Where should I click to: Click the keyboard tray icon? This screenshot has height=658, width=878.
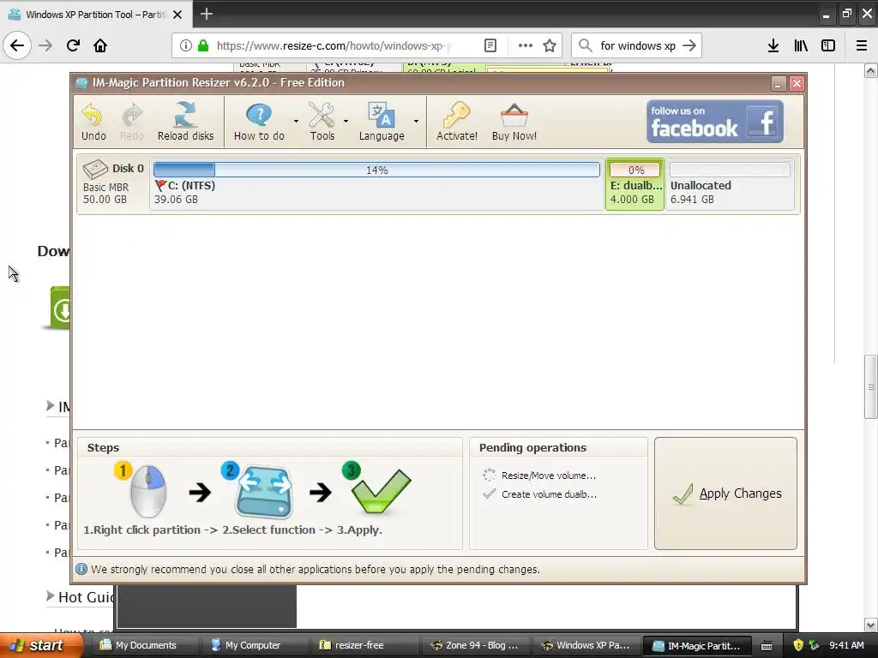click(767, 646)
